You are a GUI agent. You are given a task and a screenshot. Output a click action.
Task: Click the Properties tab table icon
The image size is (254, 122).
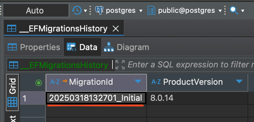click(12, 47)
